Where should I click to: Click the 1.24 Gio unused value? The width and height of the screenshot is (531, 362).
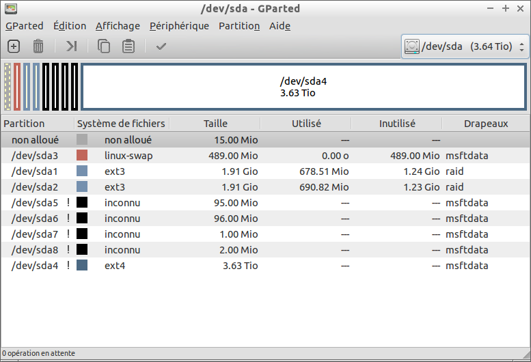(421, 171)
